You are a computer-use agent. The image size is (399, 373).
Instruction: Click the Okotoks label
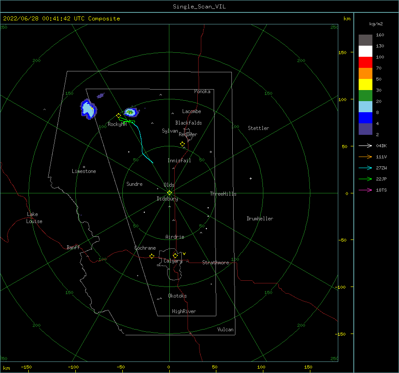pyautogui.click(x=177, y=296)
